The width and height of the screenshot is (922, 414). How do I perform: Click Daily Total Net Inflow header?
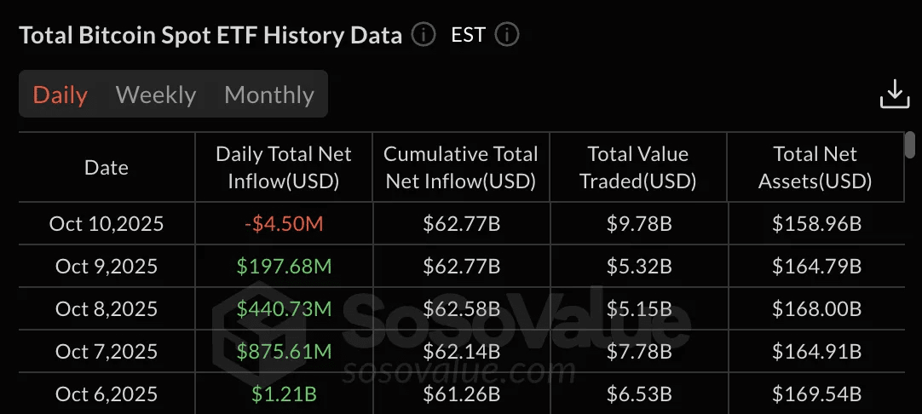(284, 168)
